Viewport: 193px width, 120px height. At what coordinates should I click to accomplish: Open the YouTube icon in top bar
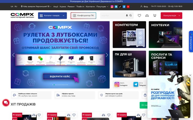128,7
